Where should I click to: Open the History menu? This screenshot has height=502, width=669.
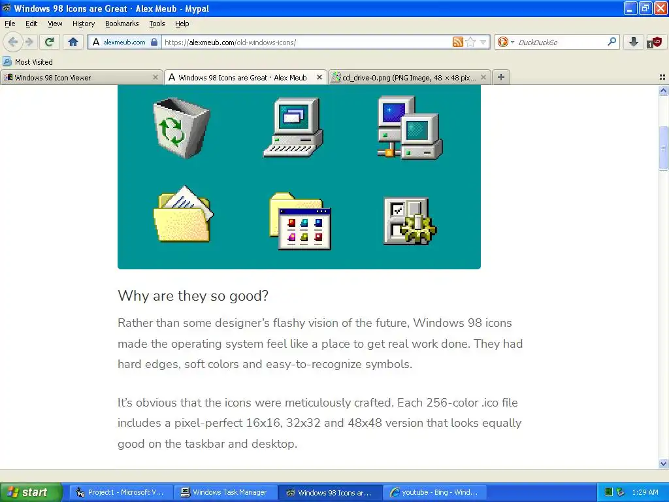click(84, 24)
